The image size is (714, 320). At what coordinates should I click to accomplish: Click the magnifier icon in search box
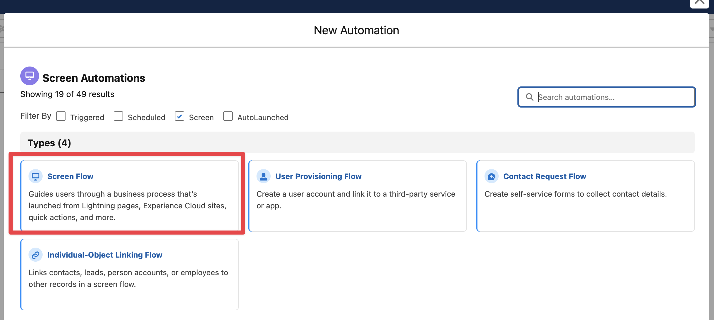pos(529,97)
